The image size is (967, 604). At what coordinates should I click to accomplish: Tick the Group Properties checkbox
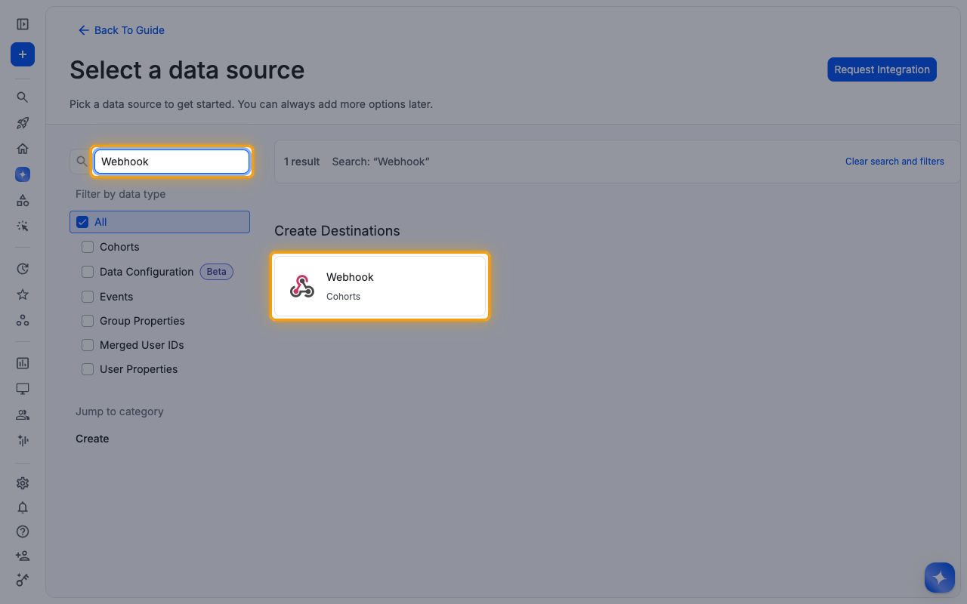(x=88, y=321)
